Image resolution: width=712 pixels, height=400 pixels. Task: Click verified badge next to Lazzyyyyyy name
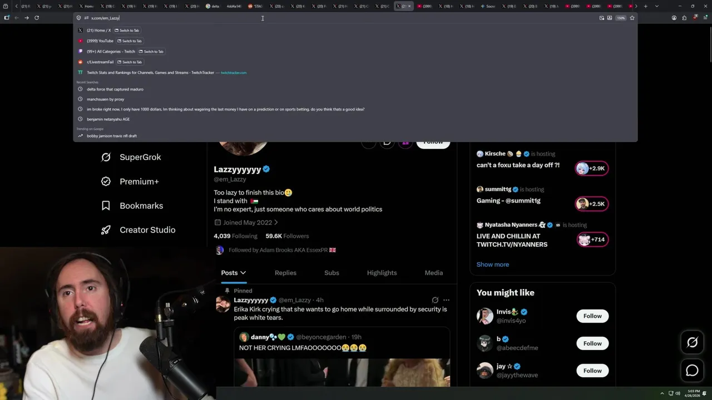pyautogui.click(x=266, y=169)
